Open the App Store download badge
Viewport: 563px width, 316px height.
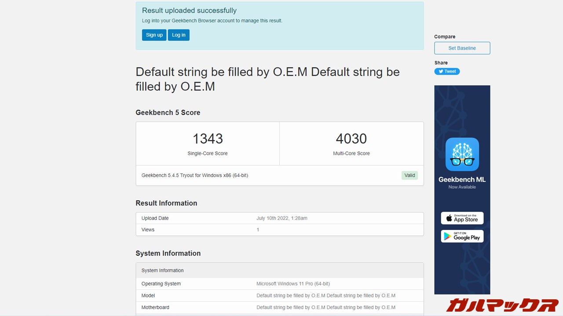point(462,218)
